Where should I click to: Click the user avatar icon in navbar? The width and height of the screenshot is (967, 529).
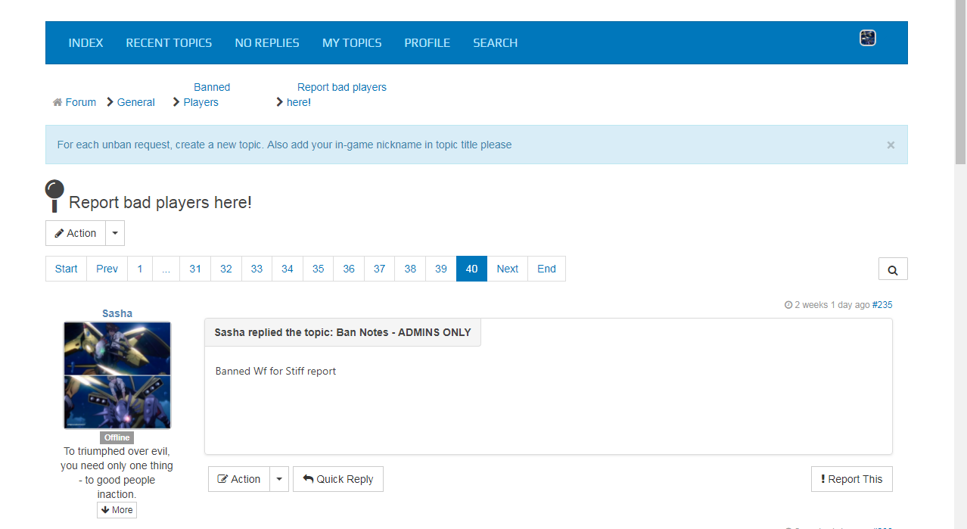pyautogui.click(x=867, y=38)
